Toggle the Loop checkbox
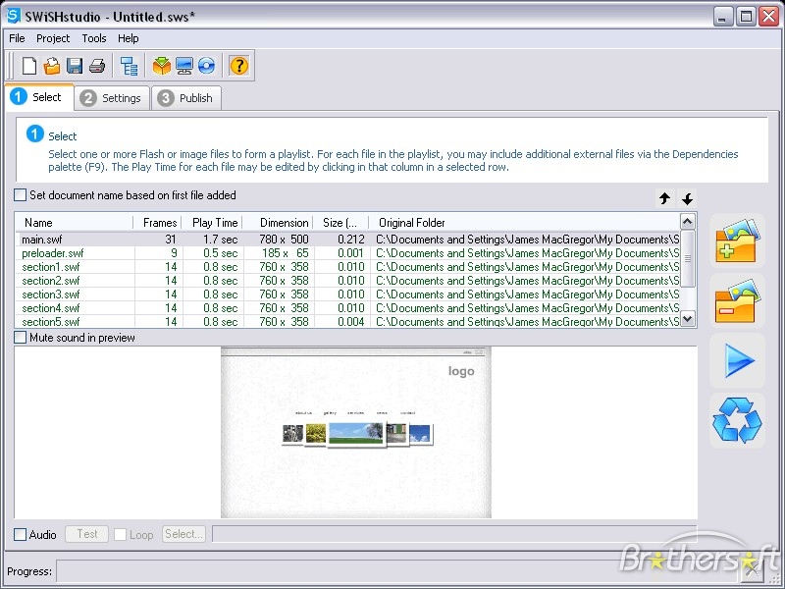 120,534
